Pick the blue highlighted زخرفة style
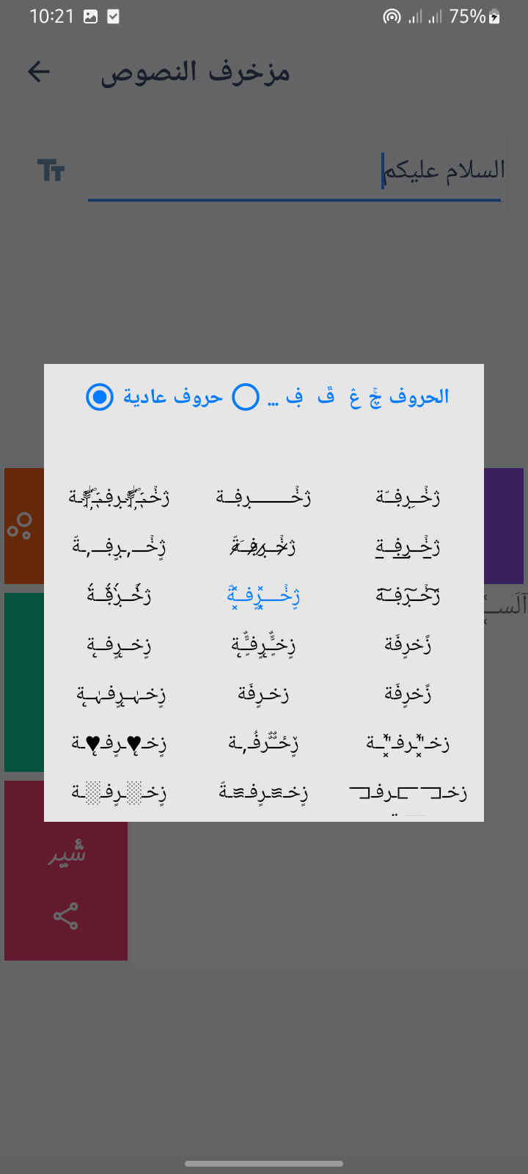The width and height of the screenshot is (528, 1174). pyautogui.click(x=263, y=595)
